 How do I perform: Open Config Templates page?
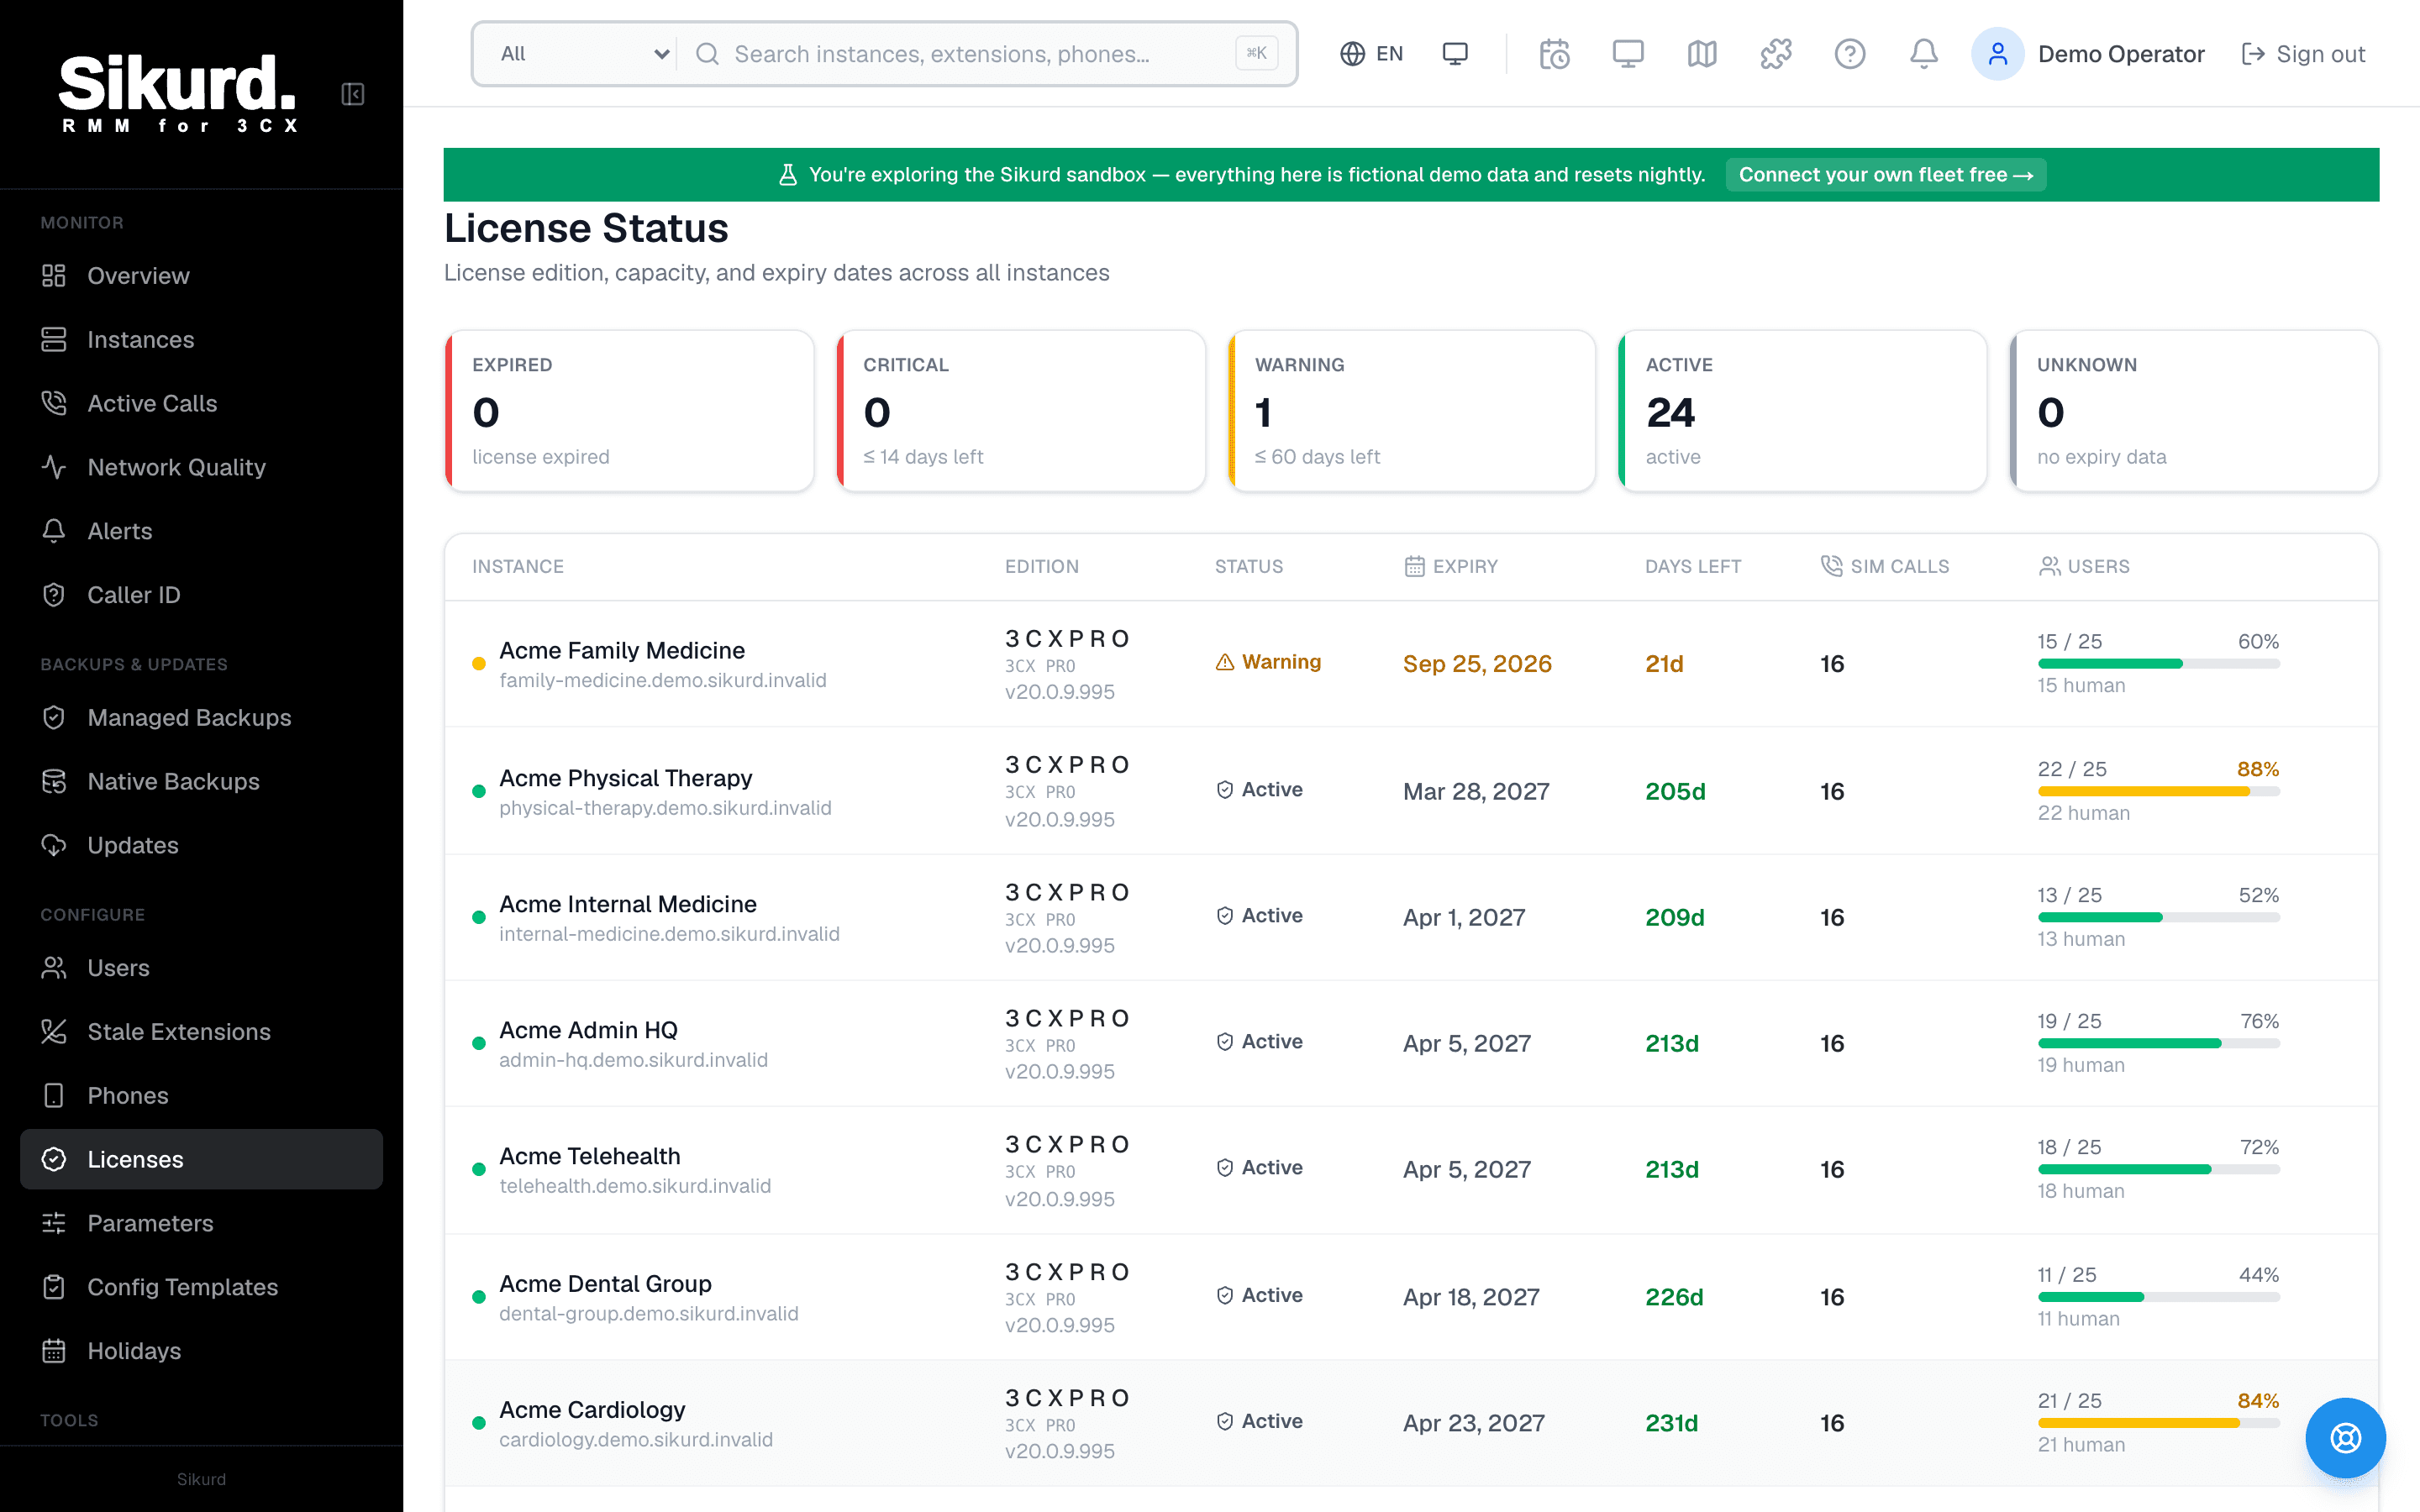201,1287
